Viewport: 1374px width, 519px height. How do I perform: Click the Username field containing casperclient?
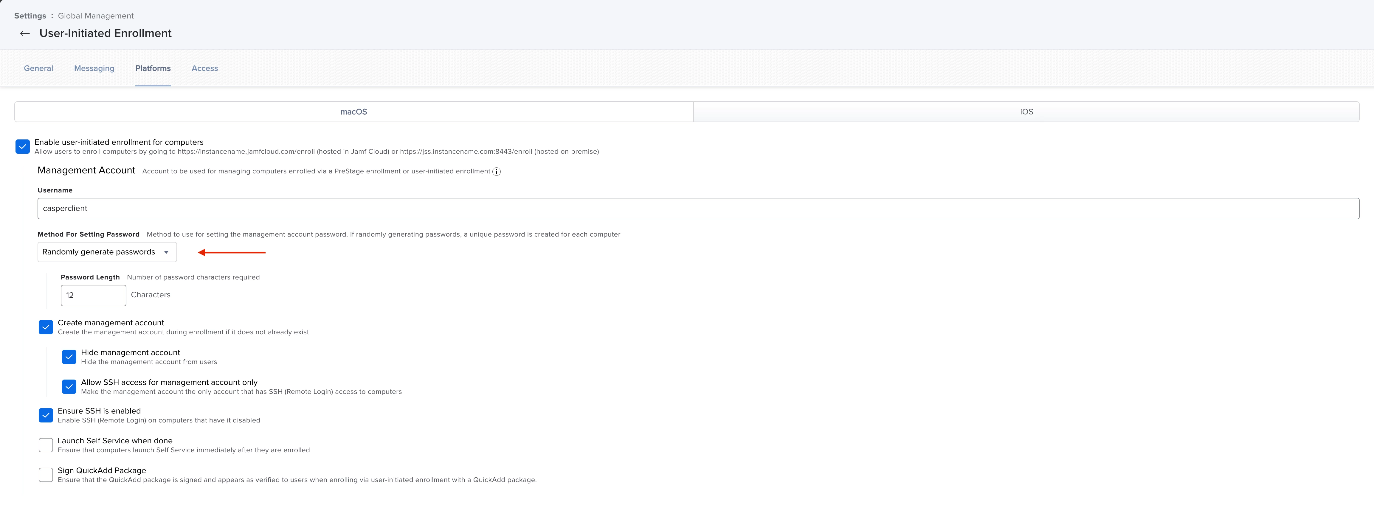[698, 209]
